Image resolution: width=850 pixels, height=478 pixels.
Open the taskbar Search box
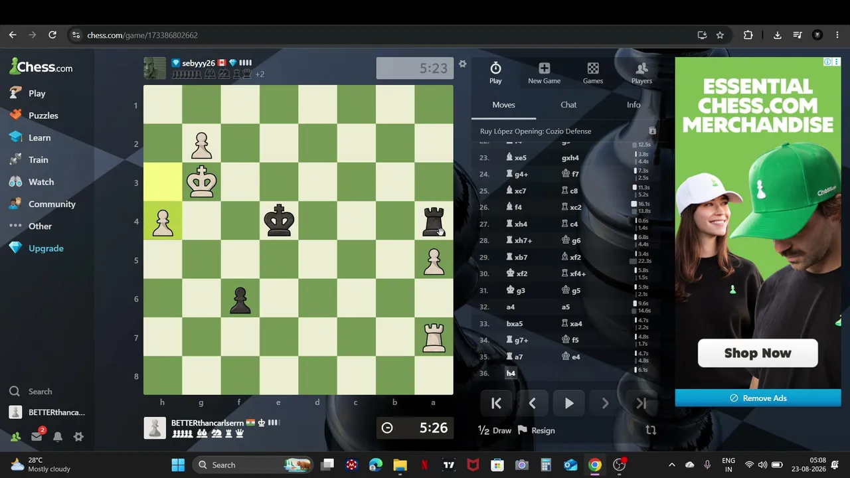point(254,465)
